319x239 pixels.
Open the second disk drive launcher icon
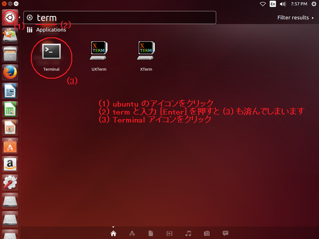(x=10, y=219)
